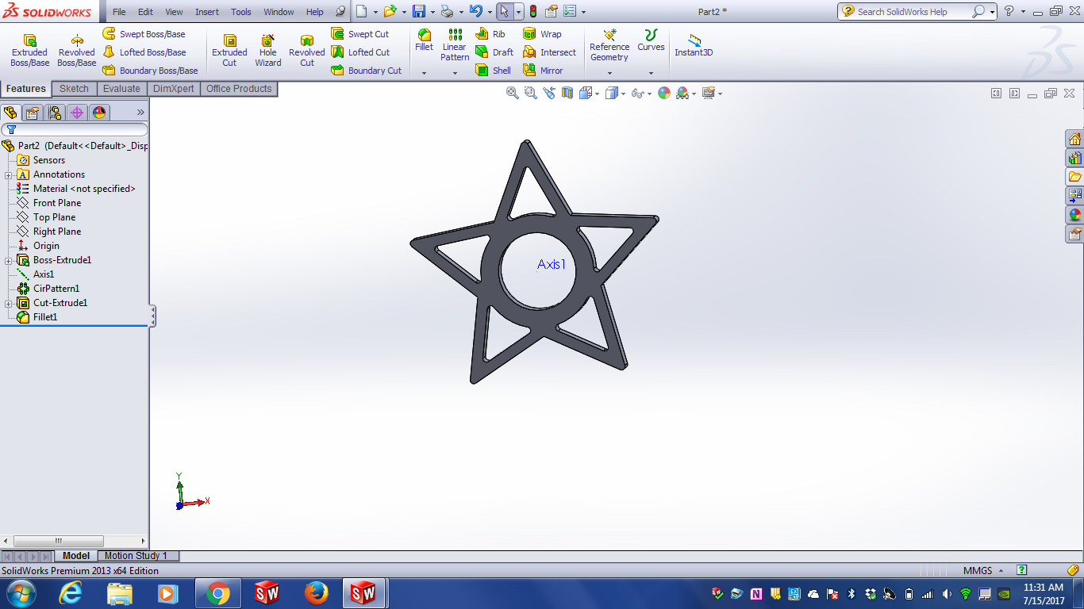Open the Hole Wizard

coord(268,50)
